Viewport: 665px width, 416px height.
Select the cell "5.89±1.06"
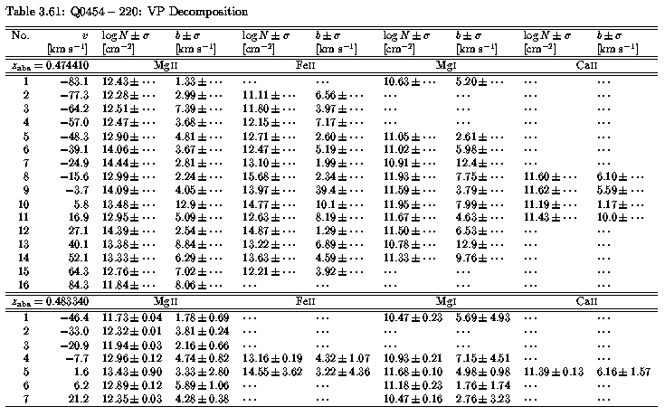[x=203, y=385]
